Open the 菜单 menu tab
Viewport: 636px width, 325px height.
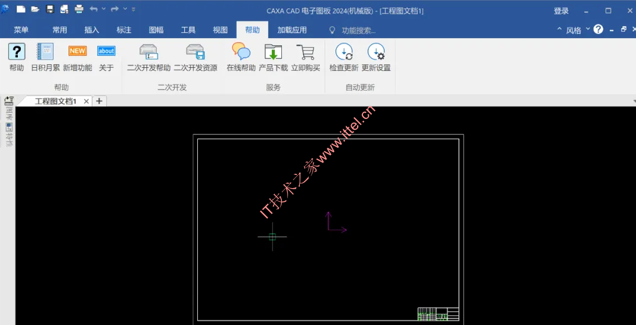pyautogui.click(x=21, y=30)
